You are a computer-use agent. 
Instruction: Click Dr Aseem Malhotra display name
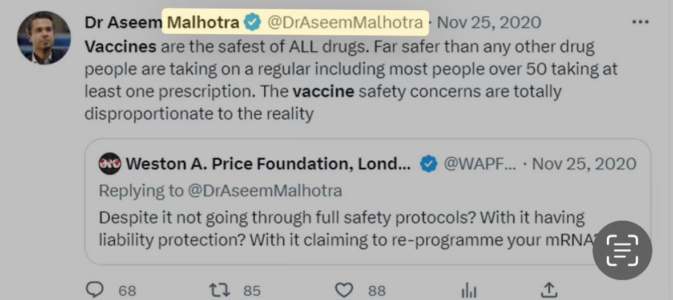(162, 22)
